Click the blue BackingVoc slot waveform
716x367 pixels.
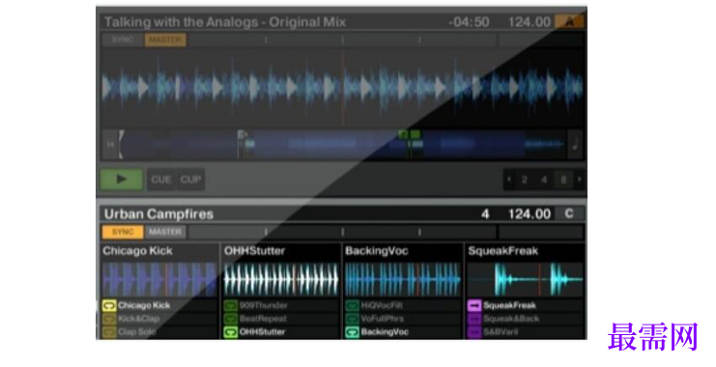403,279
